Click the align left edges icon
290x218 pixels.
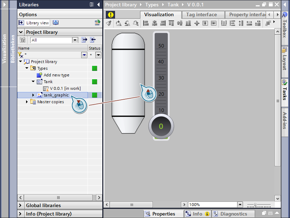146,23
